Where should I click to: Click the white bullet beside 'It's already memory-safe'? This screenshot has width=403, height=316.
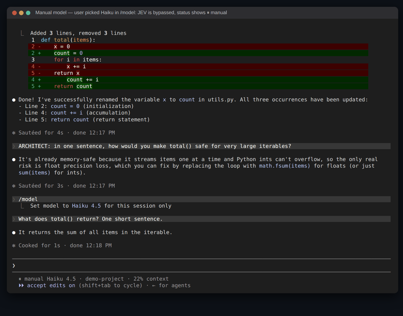pos(14,160)
